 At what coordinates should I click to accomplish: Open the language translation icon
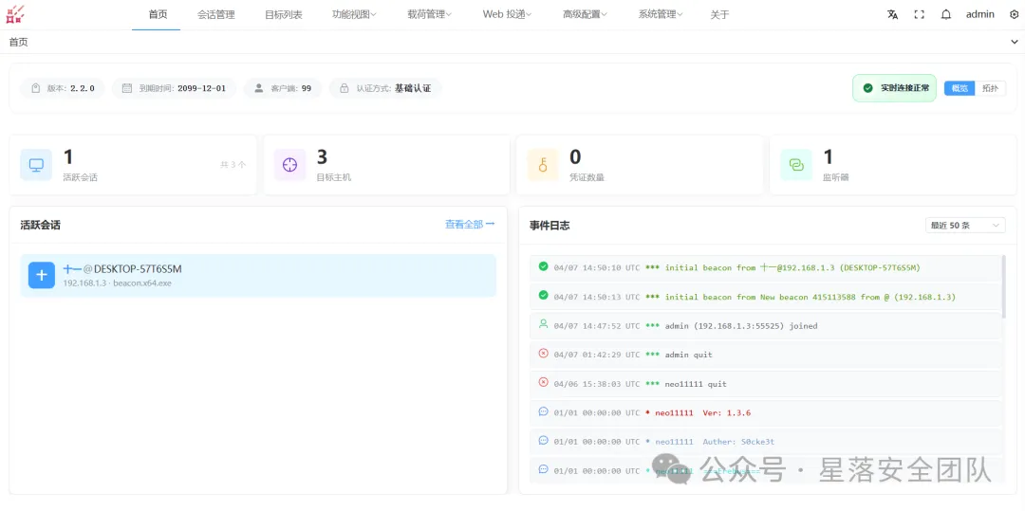click(x=892, y=14)
